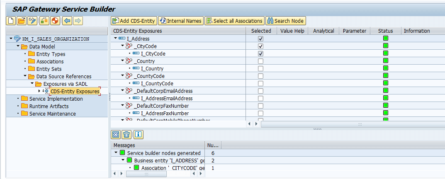Click the trash delete messages icon
445x179 pixels.
[126, 135]
